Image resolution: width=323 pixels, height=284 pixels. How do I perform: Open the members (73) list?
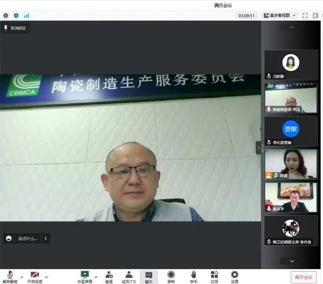(129, 277)
